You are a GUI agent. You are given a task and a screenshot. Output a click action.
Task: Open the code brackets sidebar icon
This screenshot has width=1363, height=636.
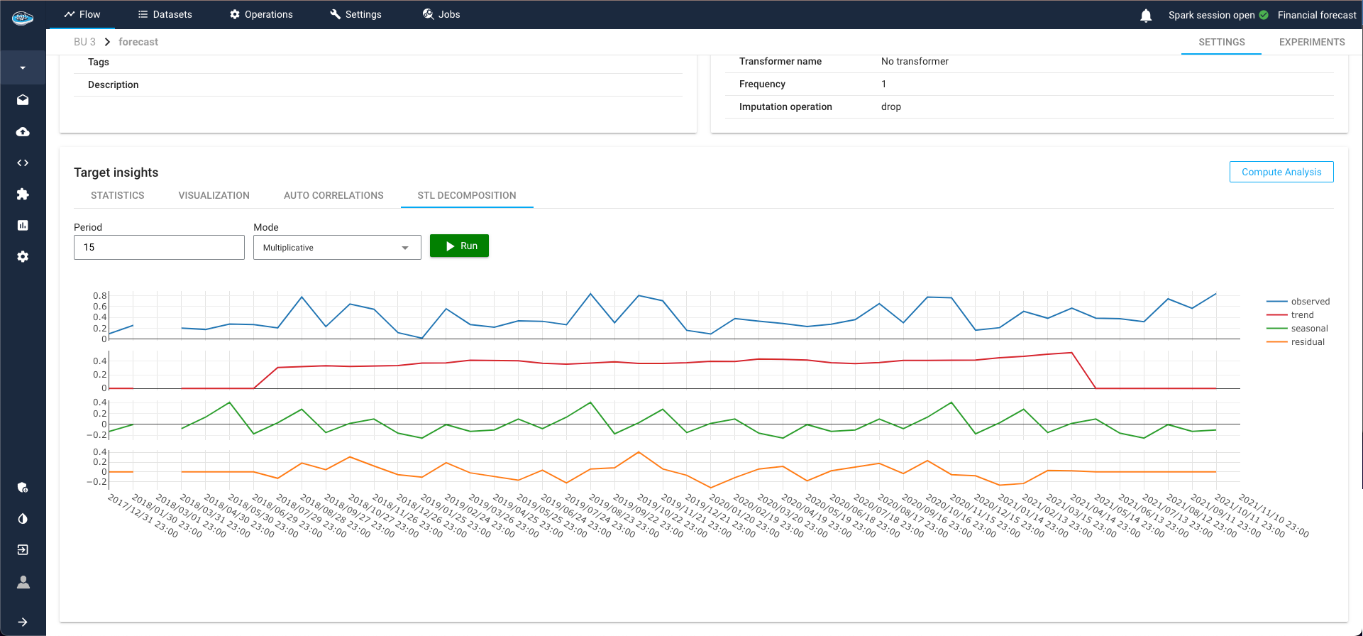(x=23, y=163)
